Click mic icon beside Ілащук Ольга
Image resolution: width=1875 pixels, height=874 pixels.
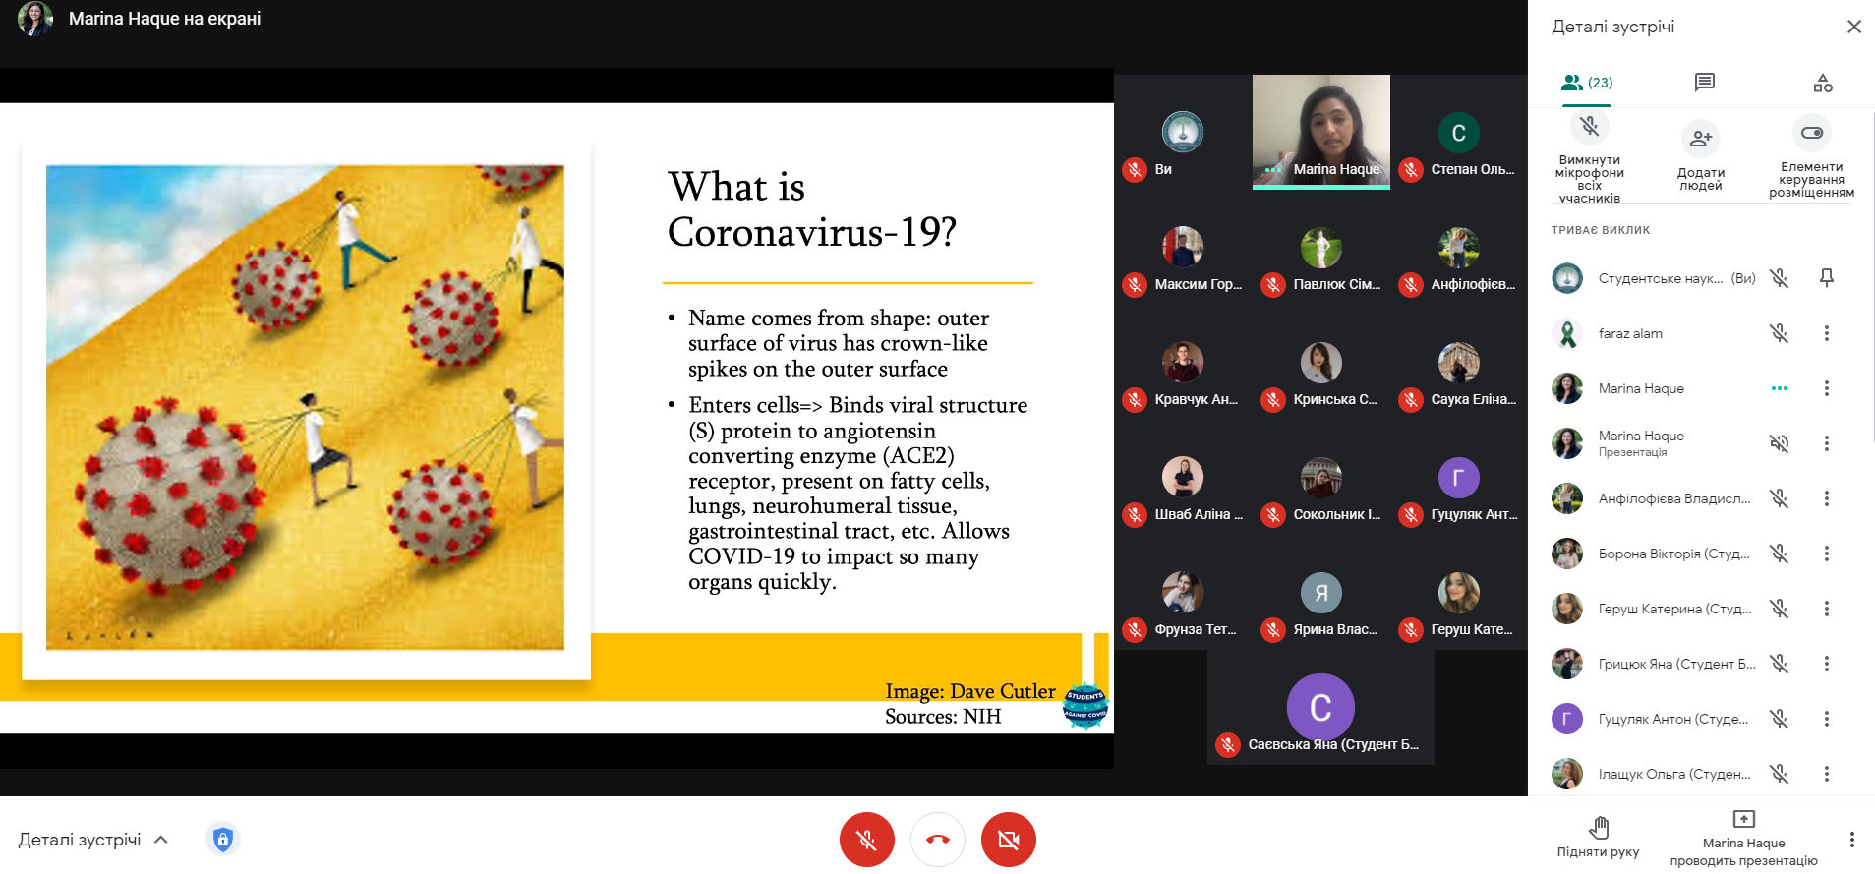click(x=1779, y=774)
